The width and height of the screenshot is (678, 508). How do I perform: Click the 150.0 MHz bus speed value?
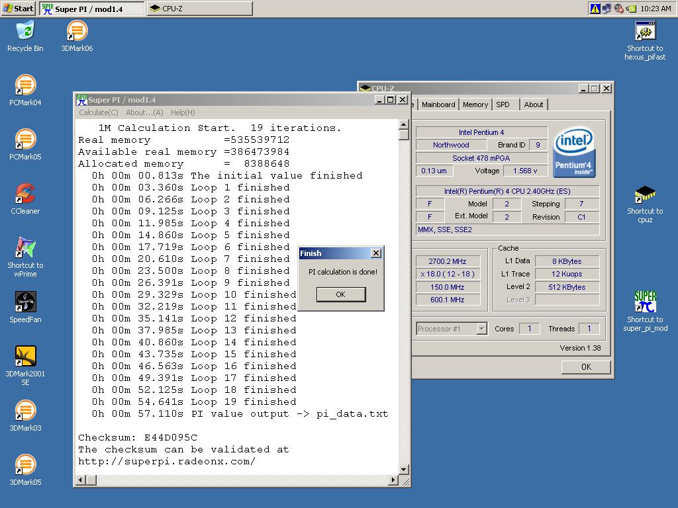pyautogui.click(x=448, y=287)
